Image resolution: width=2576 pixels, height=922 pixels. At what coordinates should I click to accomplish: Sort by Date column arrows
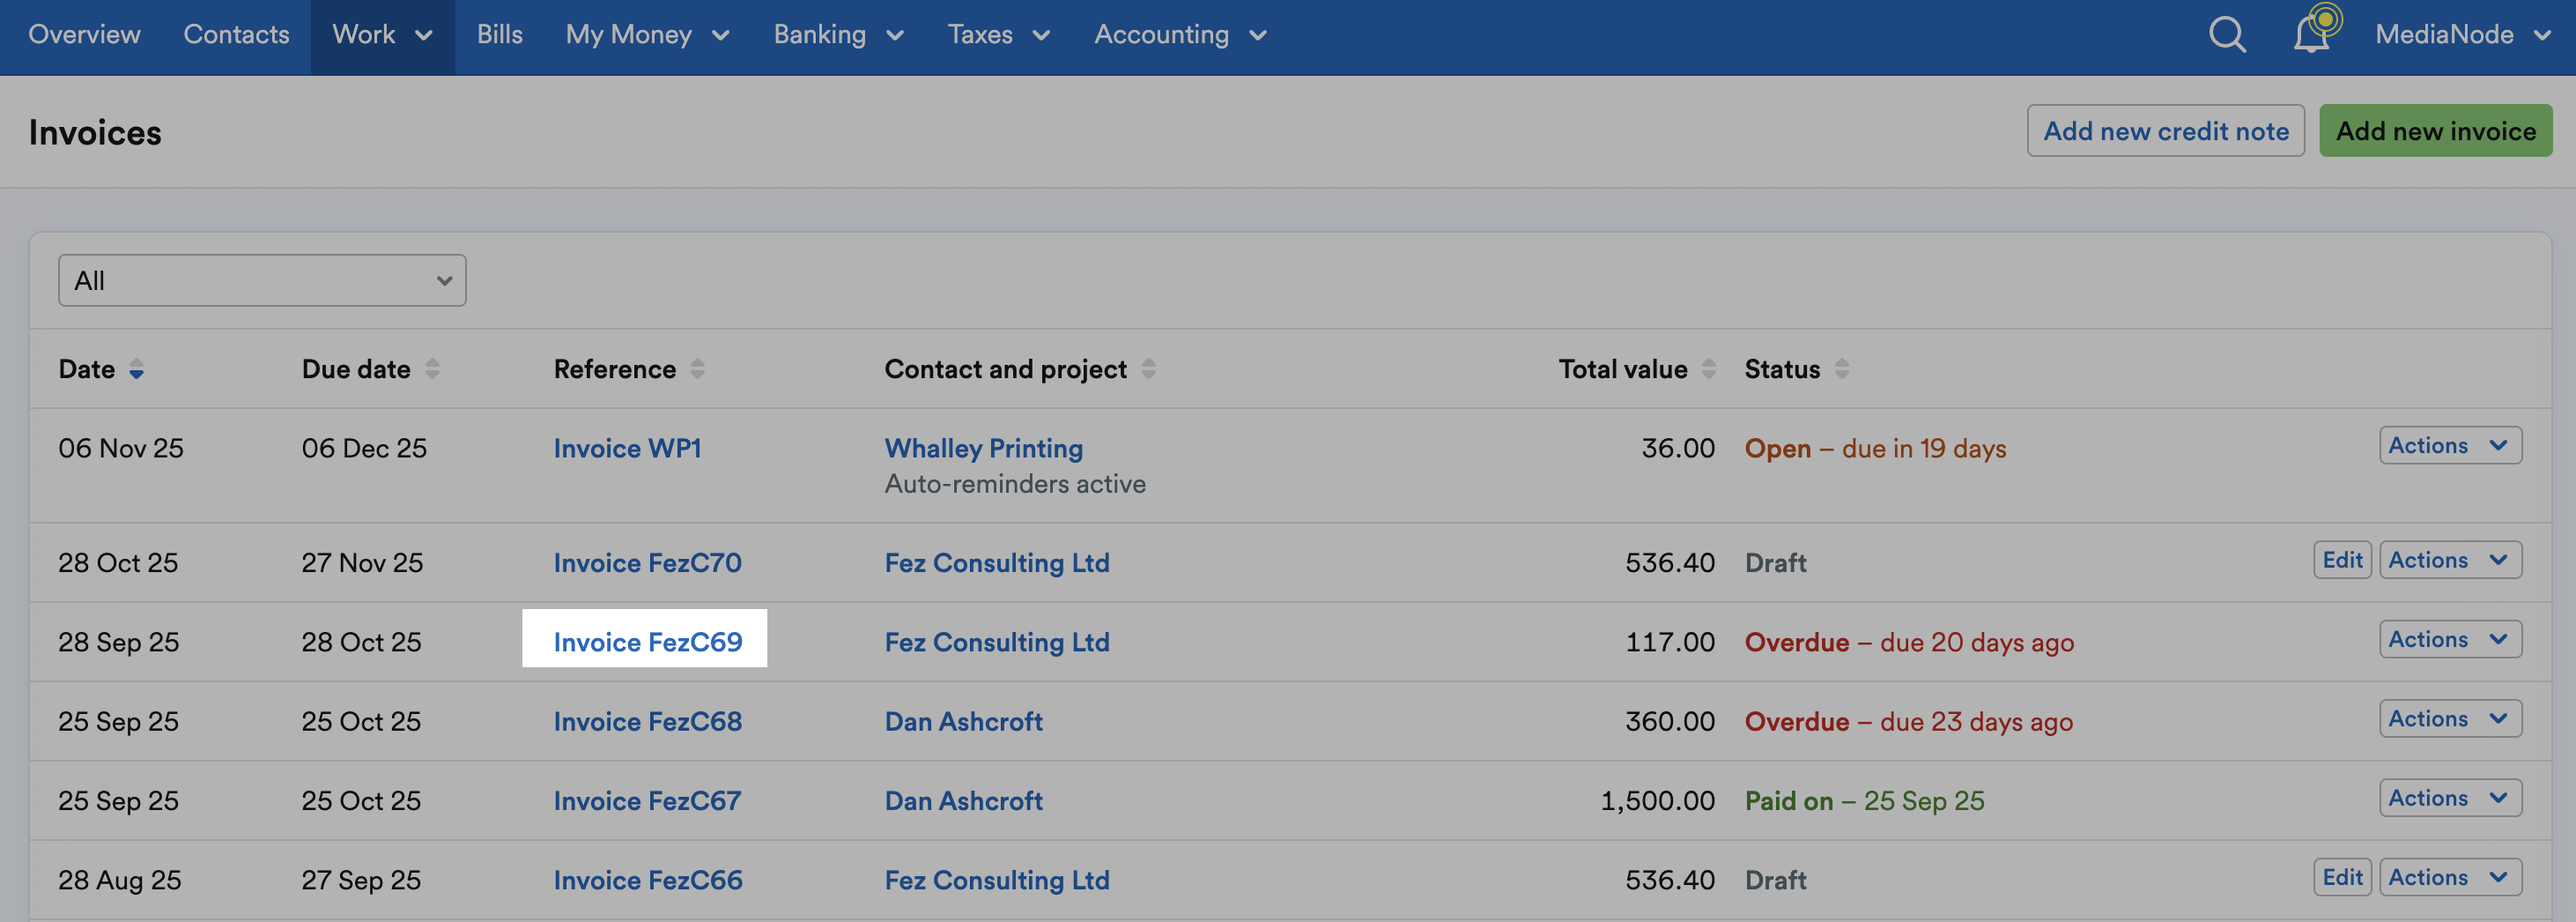[136, 370]
